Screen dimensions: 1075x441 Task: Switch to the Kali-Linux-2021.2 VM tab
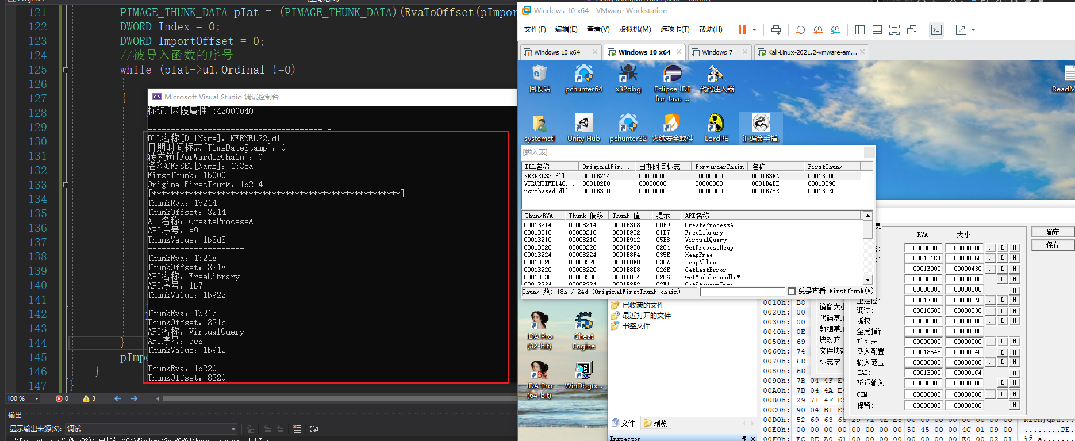pos(812,52)
